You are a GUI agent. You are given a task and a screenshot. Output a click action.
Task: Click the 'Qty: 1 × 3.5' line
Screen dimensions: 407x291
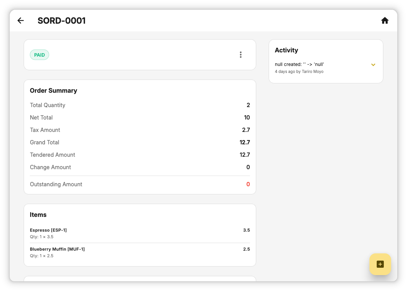click(x=41, y=237)
